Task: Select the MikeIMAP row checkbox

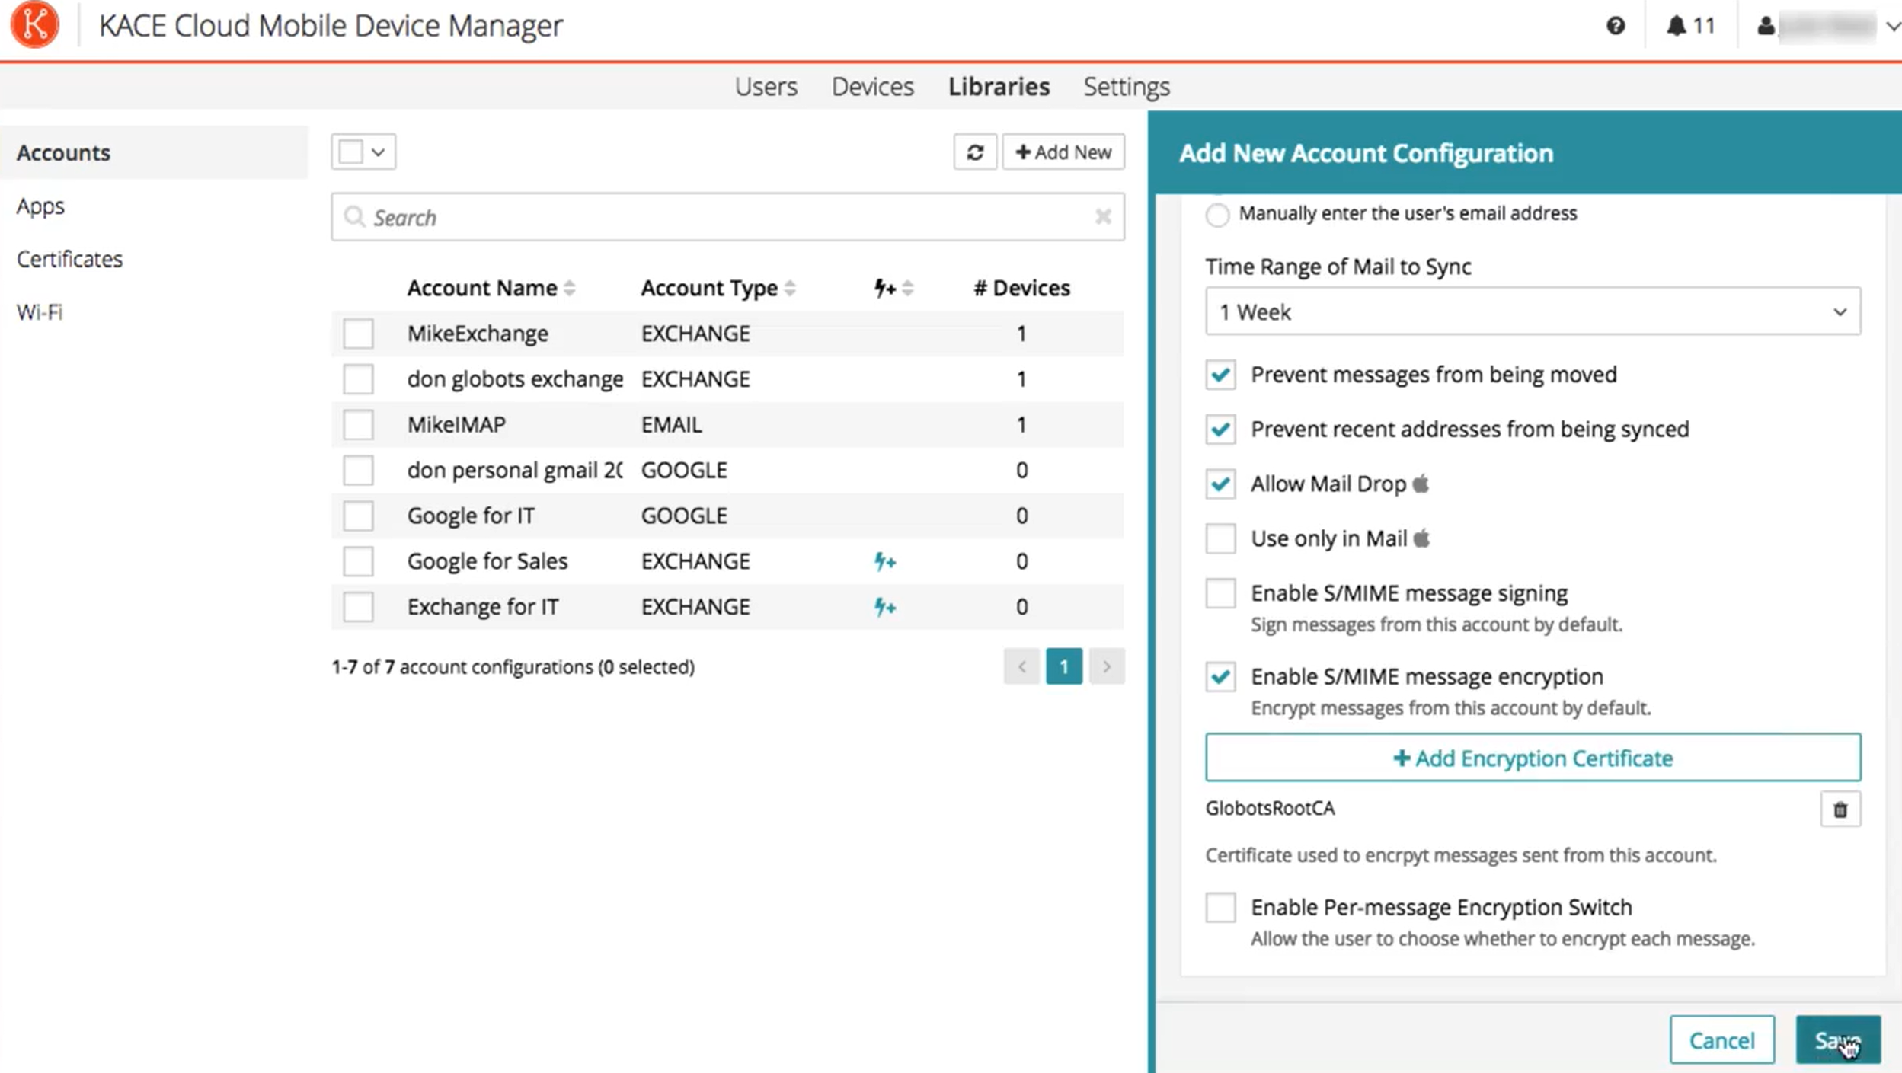Action: click(358, 425)
